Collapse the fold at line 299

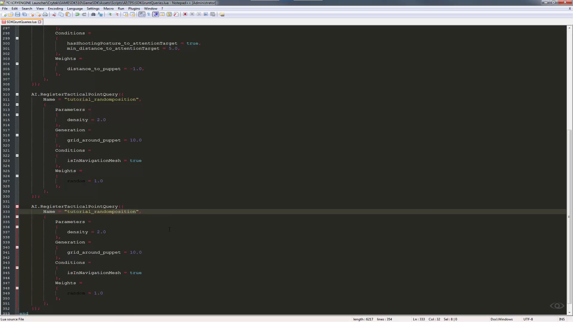pos(17,38)
